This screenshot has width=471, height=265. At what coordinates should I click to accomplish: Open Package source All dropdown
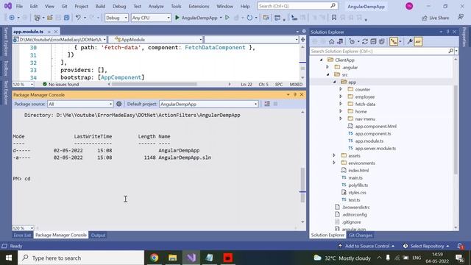80,104
